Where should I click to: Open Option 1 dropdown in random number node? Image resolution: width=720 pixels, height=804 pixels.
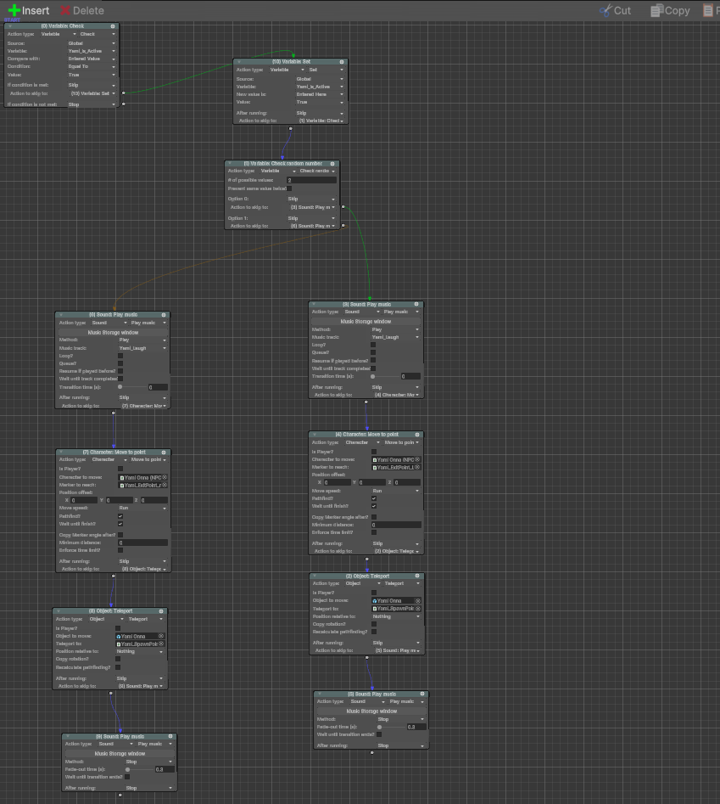(311, 218)
